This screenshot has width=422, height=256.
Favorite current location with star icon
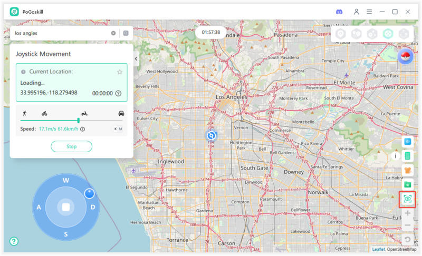120,72
